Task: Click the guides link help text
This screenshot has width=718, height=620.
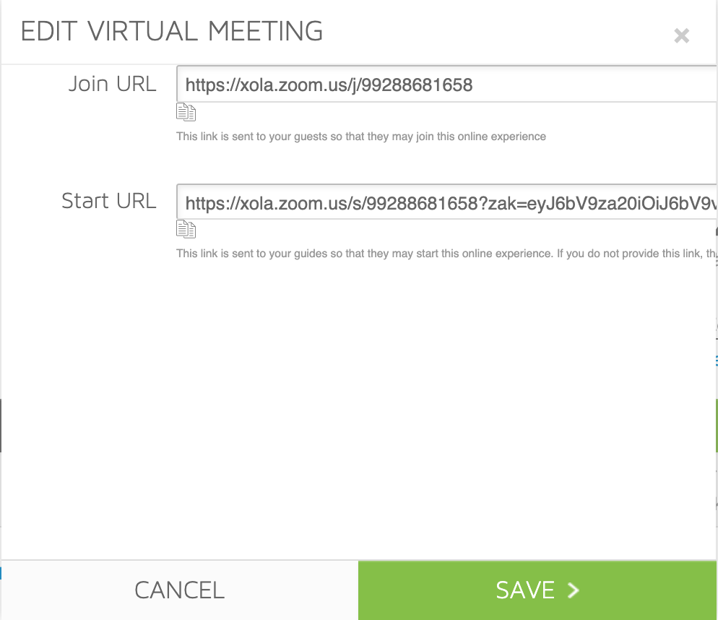Action: click(446, 254)
